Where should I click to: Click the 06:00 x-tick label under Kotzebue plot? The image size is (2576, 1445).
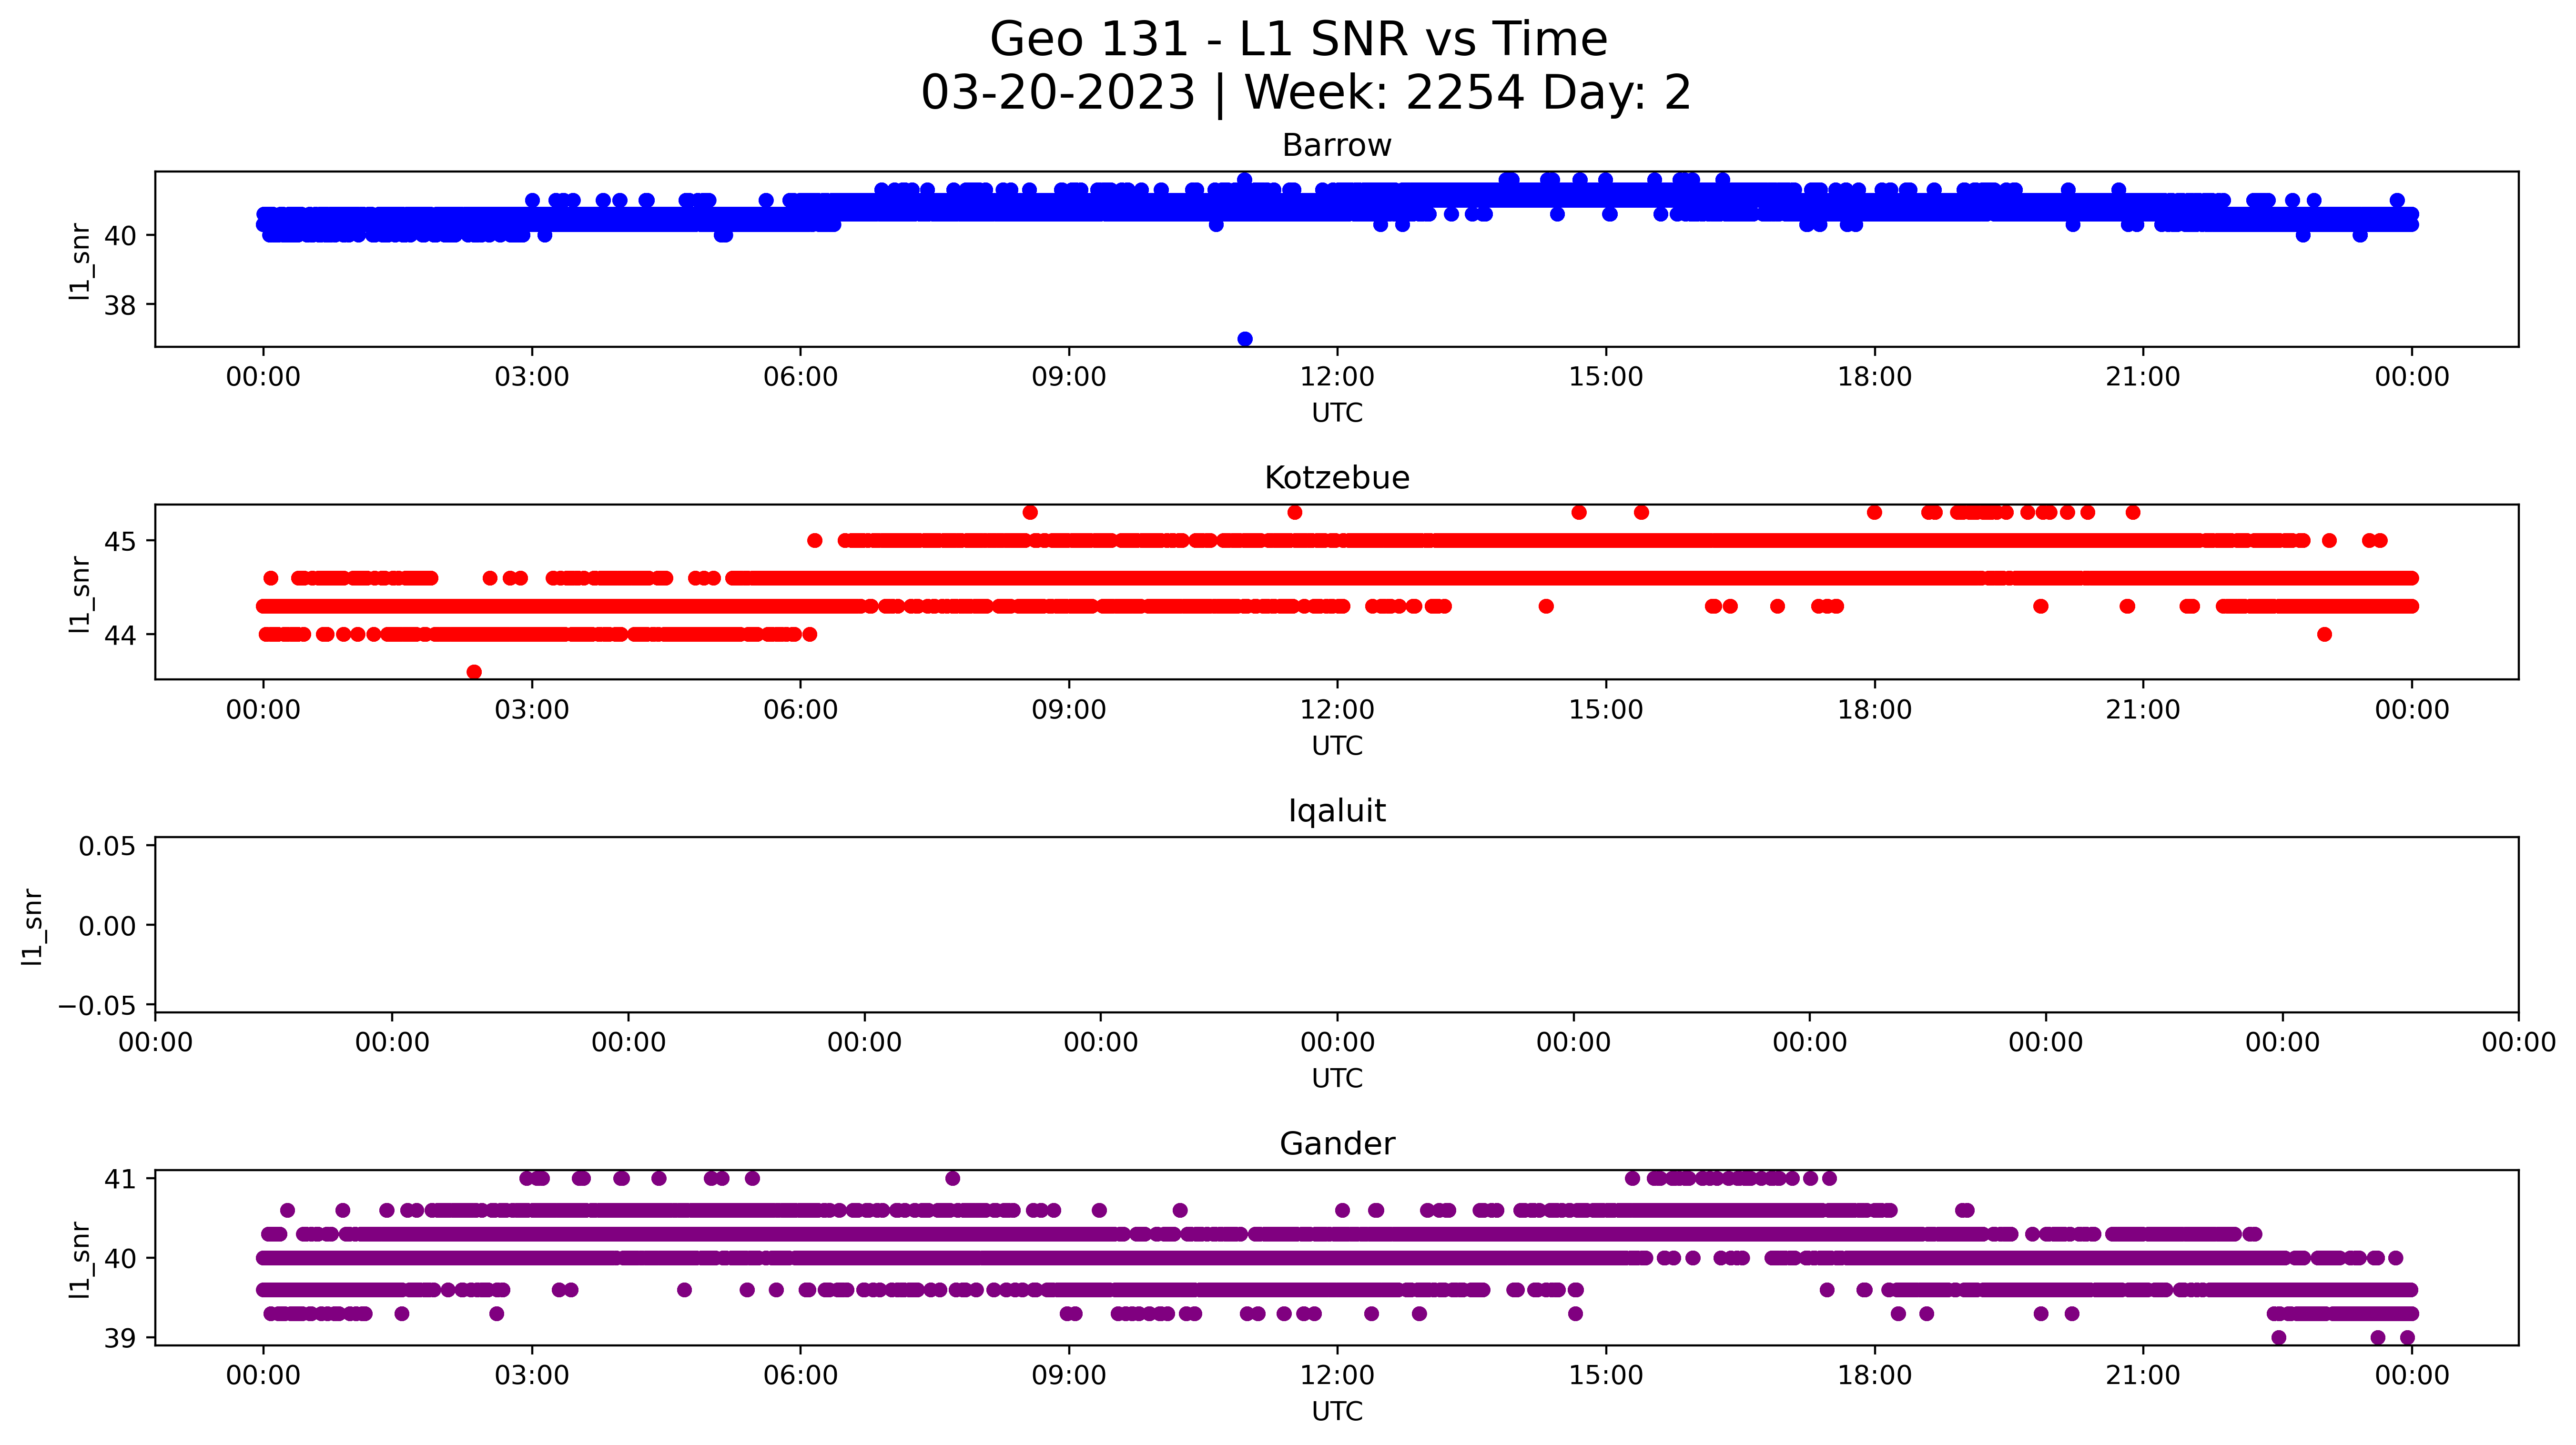pos(801,711)
